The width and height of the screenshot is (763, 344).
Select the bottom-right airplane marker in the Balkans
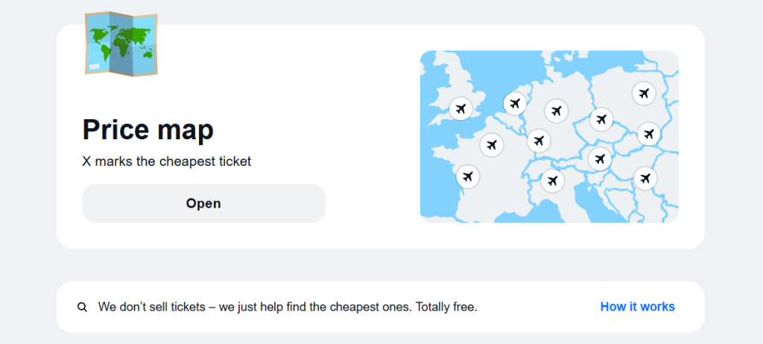click(645, 179)
